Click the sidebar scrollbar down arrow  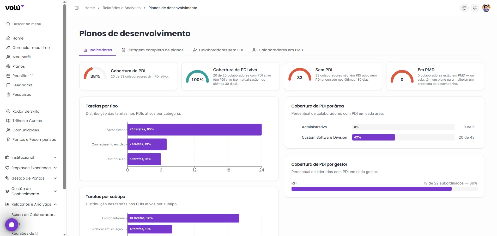pos(64,234)
